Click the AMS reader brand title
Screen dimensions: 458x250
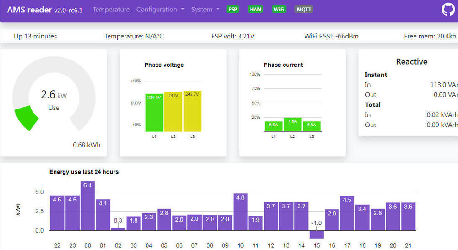point(44,10)
